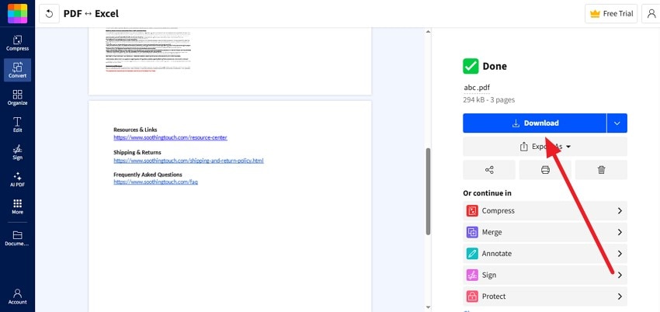Click the '294 kB - 3 pages' text

(488, 100)
